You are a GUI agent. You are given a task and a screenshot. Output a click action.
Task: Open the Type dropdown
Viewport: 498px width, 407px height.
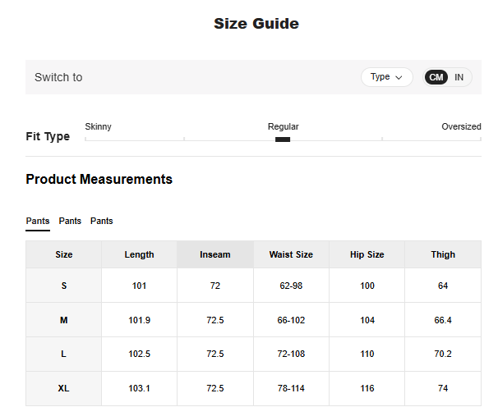(386, 77)
